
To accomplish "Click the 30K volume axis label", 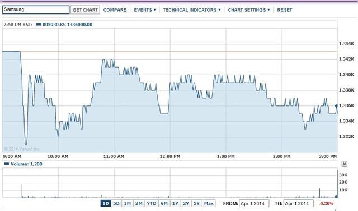I will pyautogui.click(x=343, y=175).
